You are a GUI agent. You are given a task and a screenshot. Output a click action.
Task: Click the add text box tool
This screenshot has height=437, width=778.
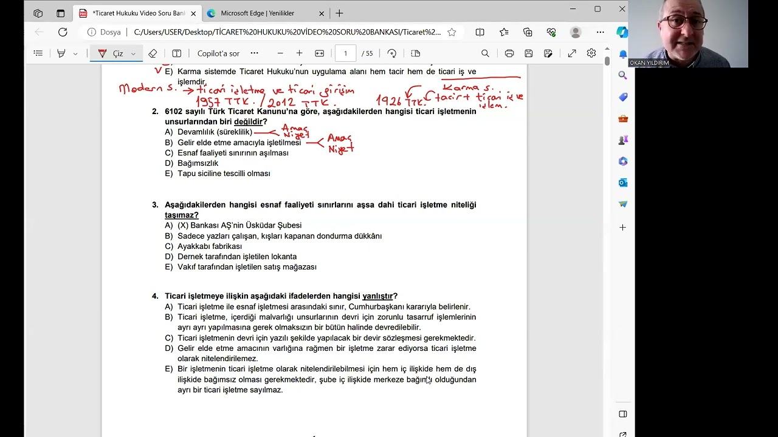[177, 53]
